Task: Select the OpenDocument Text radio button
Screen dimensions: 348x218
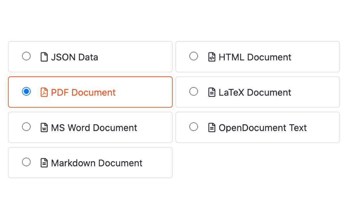Action: coord(194,127)
